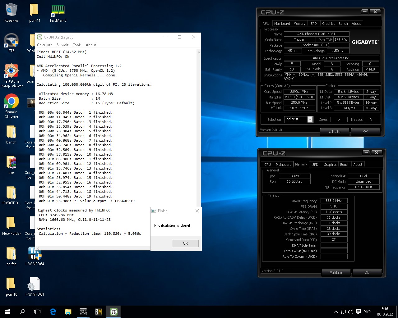This screenshot has height=318, width=398.
Task: Click the DRAM Frequency 833.2 MHz value
Action: pyautogui.click(x=334, y=201)
